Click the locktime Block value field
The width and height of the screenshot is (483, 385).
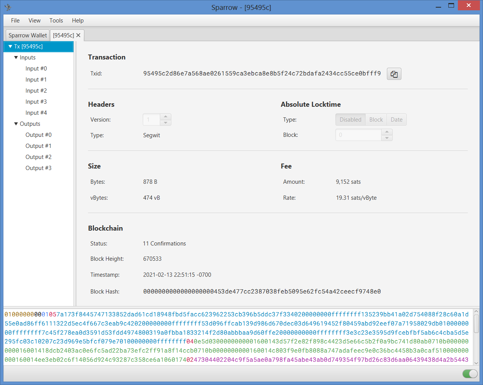(x=358, y=135)
